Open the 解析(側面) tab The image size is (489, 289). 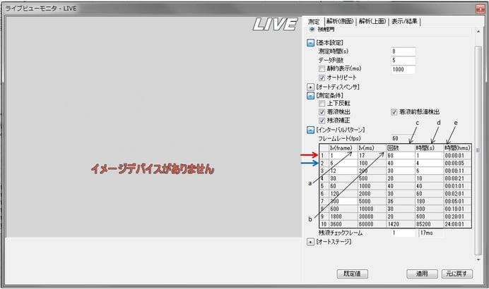coord(340,21)
